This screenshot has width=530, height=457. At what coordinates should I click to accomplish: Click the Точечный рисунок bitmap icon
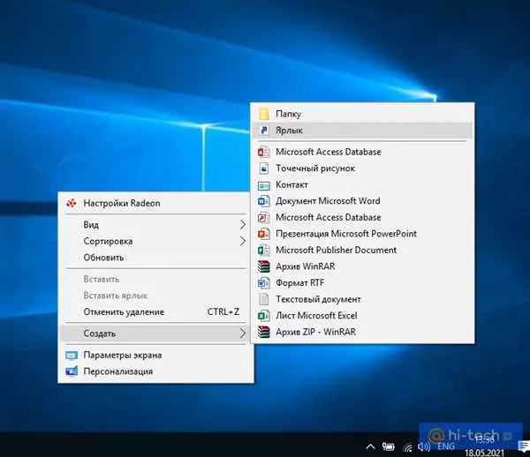[263, 169]
